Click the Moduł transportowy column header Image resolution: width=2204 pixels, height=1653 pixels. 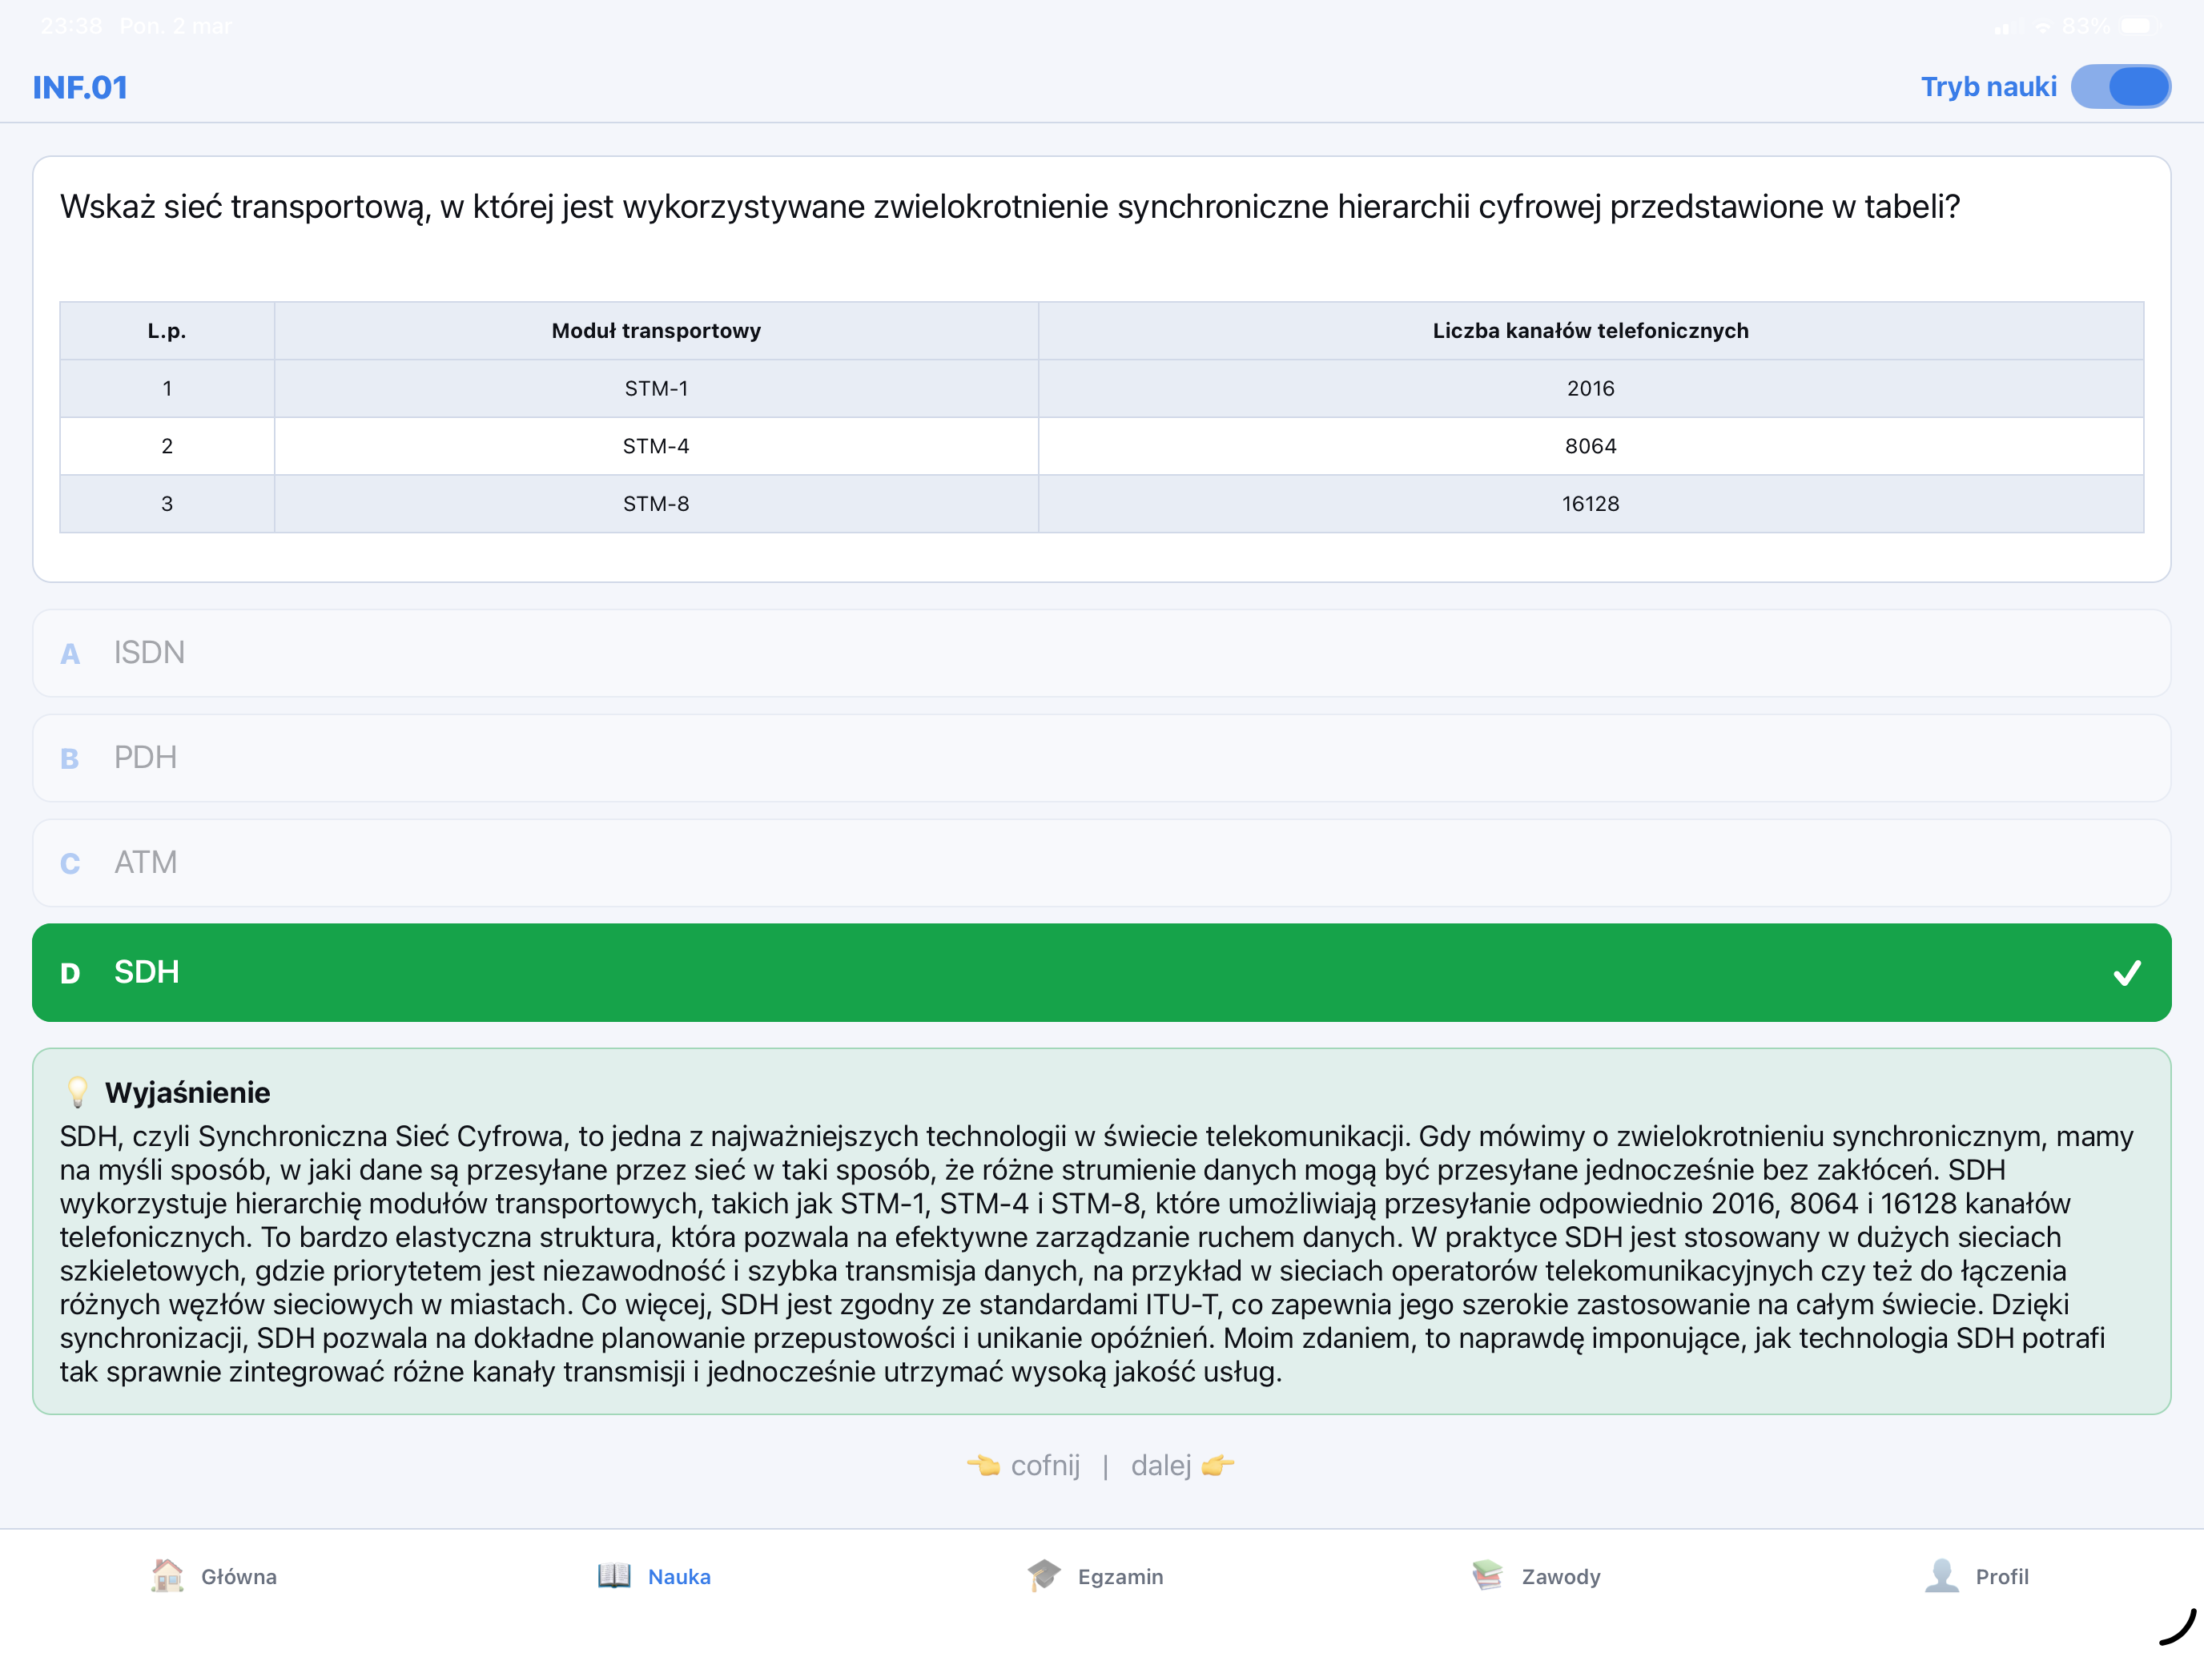point(656,331)
